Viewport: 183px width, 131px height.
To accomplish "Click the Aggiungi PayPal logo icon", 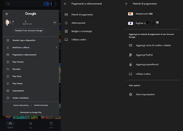I will coord(130,55).
